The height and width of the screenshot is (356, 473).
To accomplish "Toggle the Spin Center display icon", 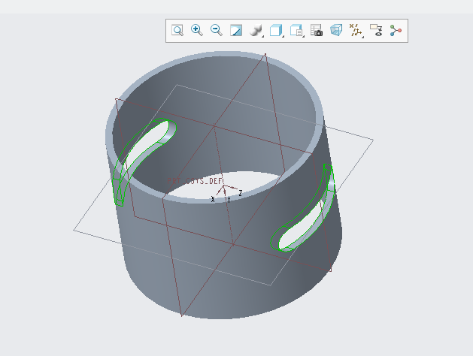I will pos(396,31).
